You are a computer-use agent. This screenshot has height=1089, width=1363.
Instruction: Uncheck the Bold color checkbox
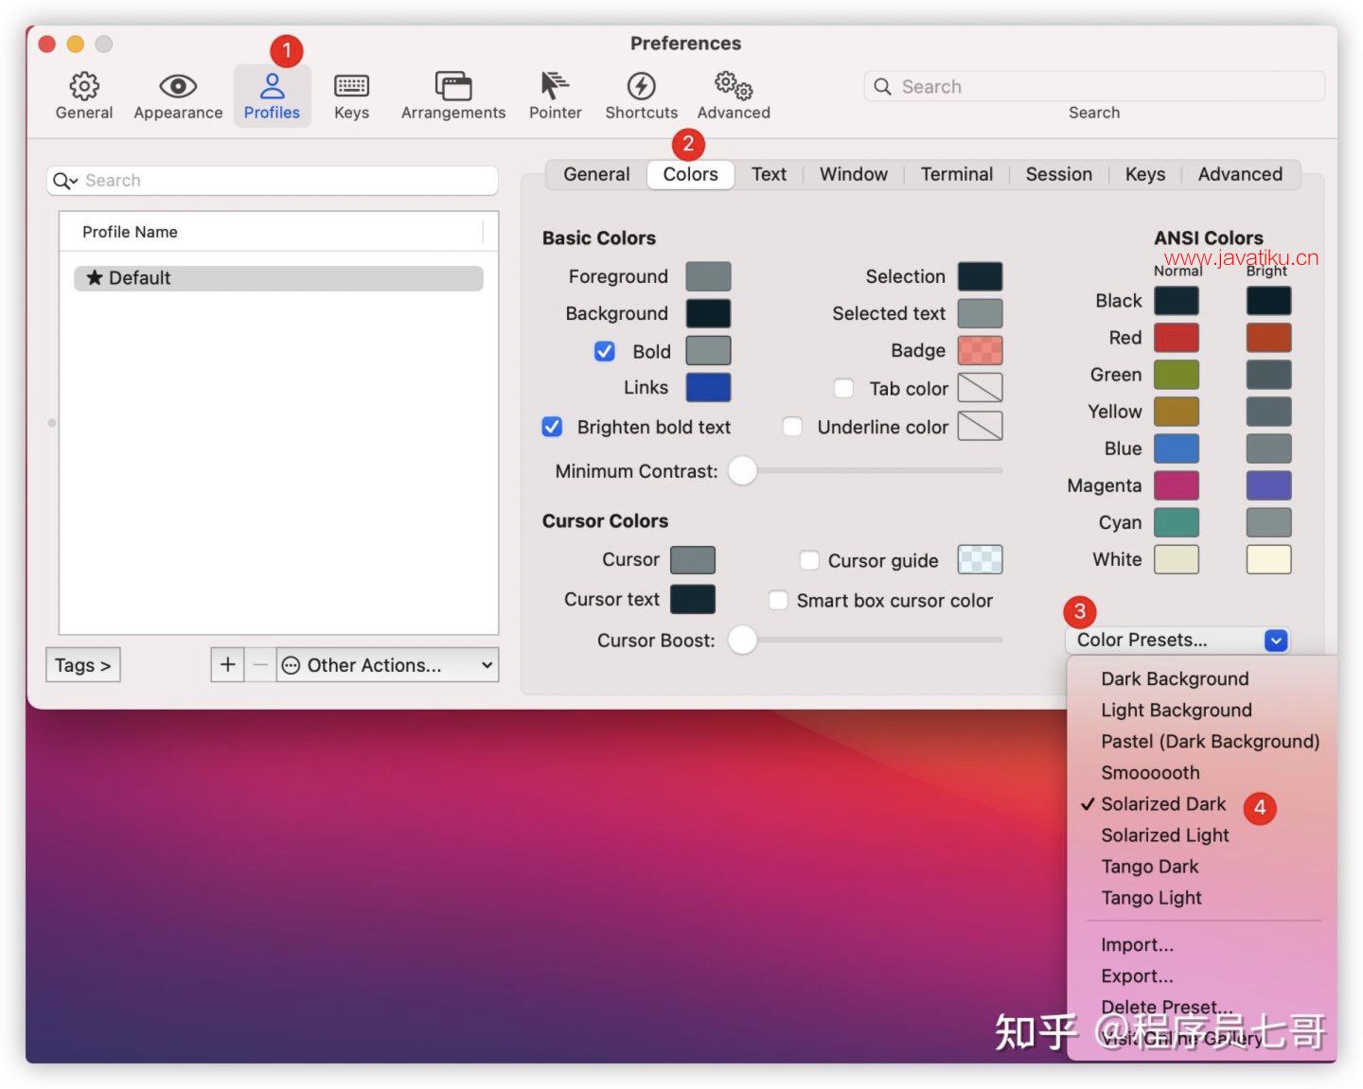(605, 351)
